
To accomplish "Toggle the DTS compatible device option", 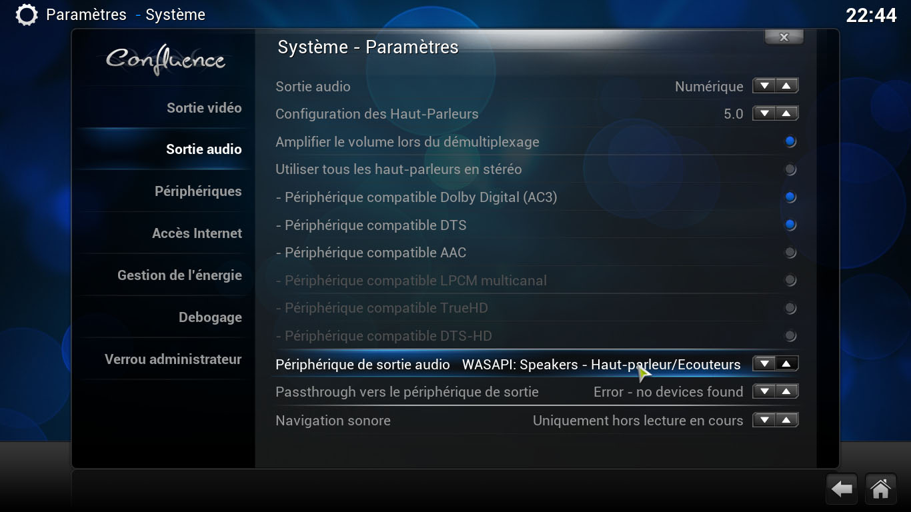I will pos(790,225).
